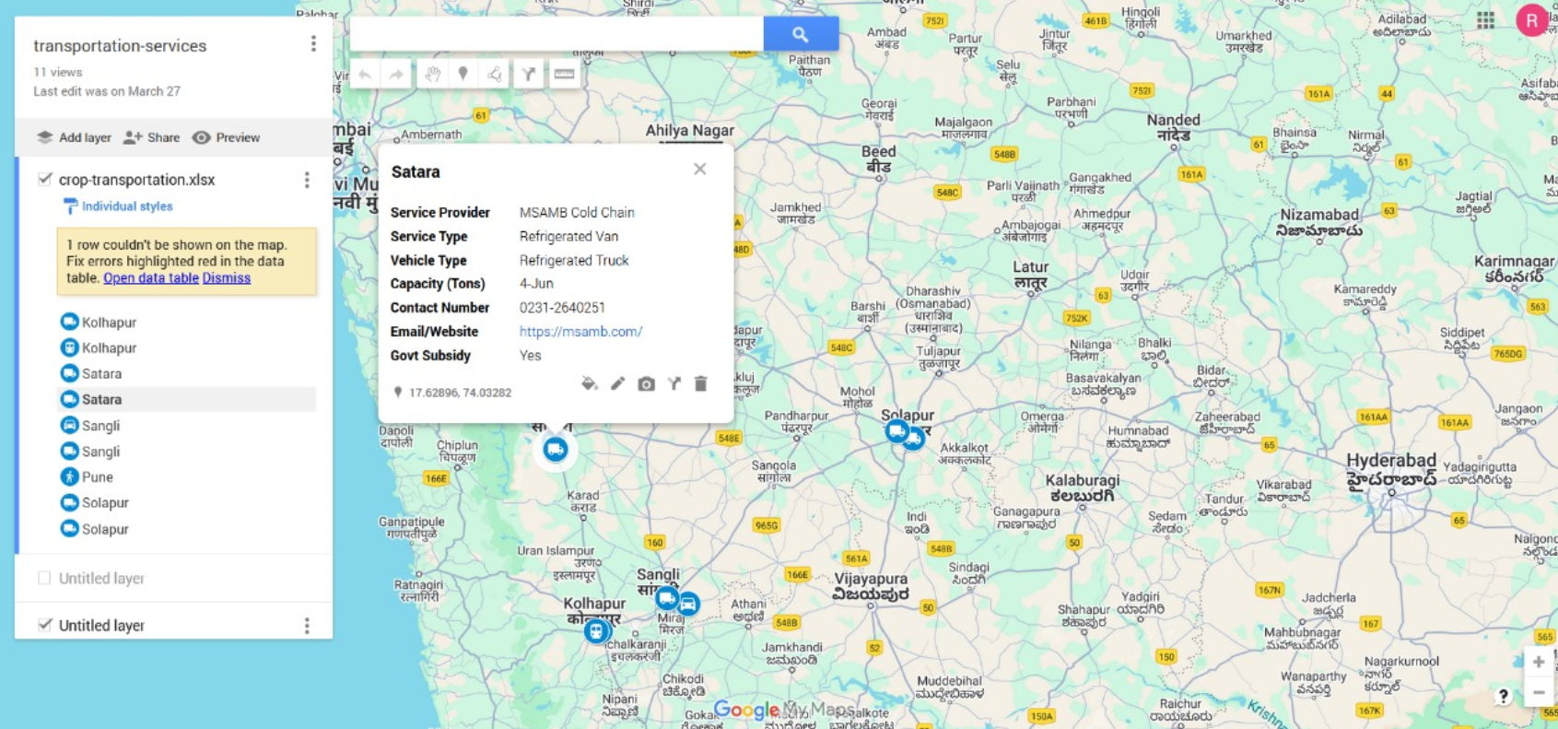1558x729 pixels.
Task: Activate the Draw a line tool
Action: click(x=495, y=74)
